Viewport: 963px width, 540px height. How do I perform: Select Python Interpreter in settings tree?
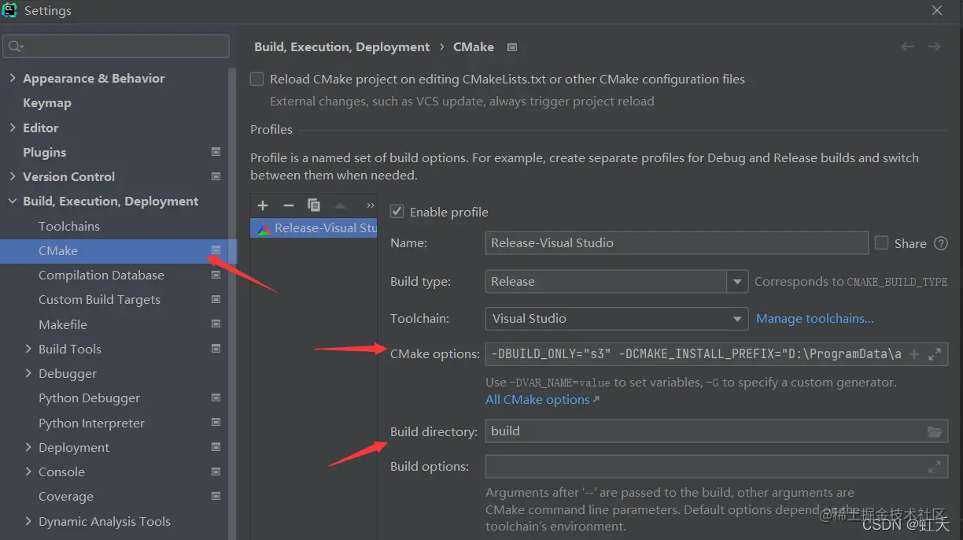click(x=91, y=423)
